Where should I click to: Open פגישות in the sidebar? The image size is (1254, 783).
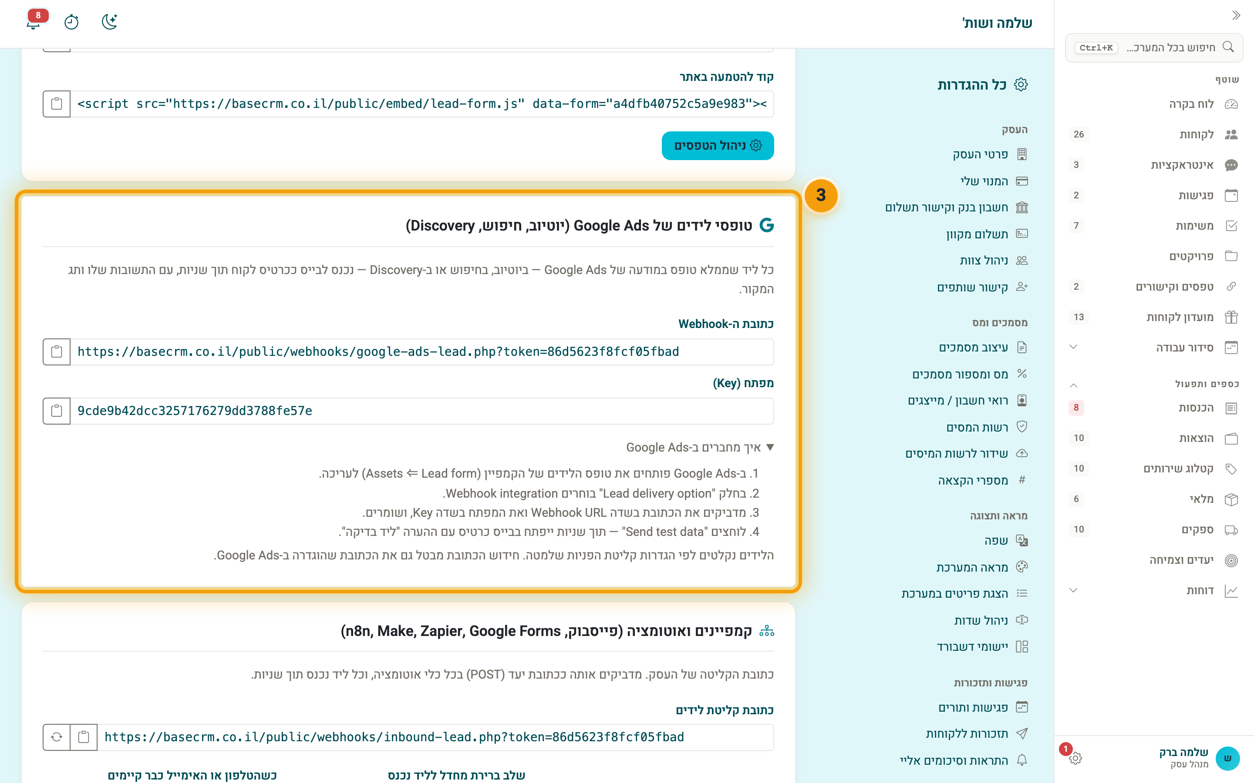(x=1154, y=196)
